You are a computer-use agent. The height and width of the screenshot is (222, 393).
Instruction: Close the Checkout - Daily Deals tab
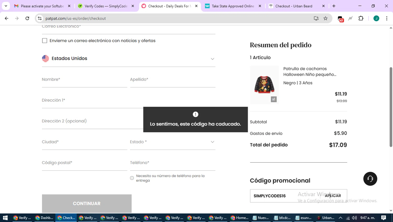196,6
